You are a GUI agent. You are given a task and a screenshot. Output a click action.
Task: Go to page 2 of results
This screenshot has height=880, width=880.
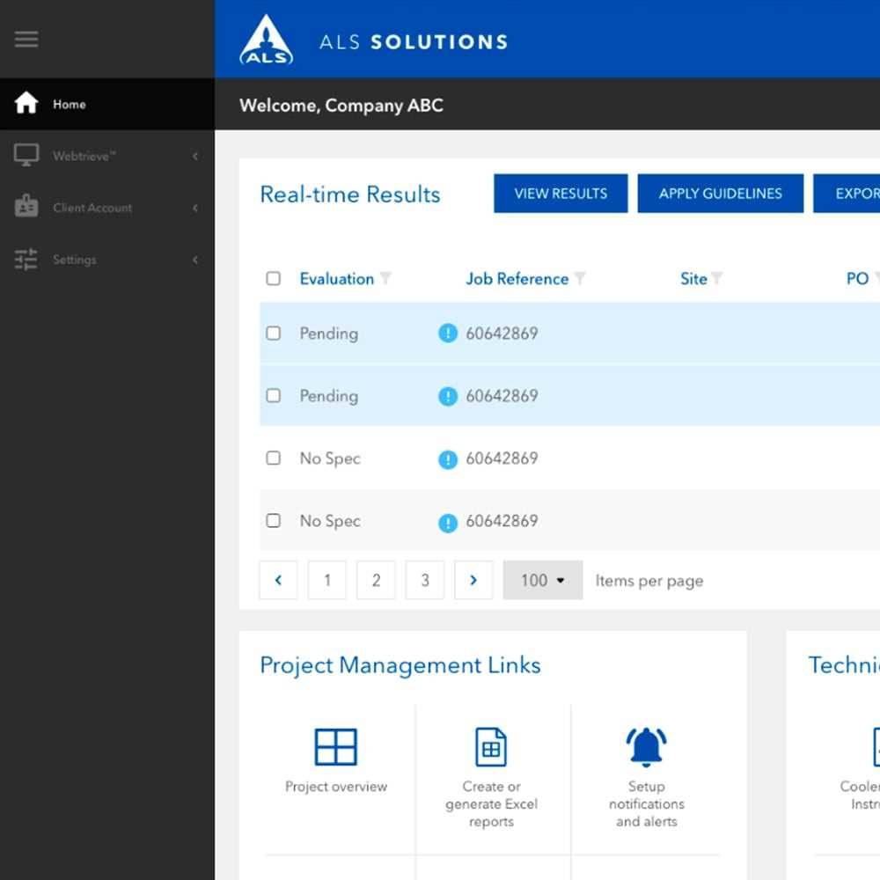click(376, 580)
